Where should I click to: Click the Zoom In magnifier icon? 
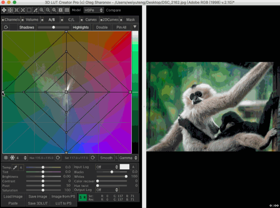(x=42, y=10)
